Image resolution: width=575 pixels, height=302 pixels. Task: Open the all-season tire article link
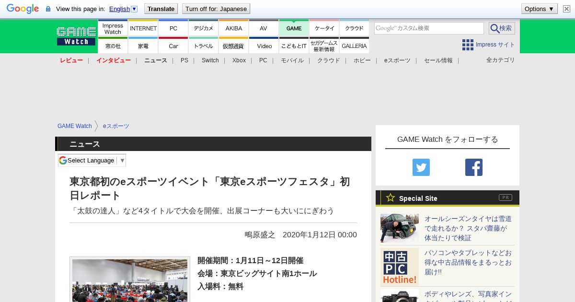[x=468, y=228]
